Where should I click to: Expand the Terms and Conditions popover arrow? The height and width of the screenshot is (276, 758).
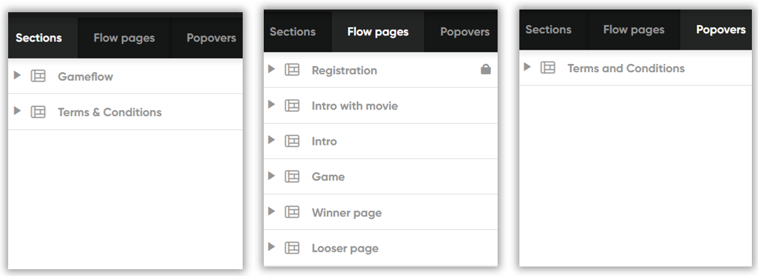point(528,67)
